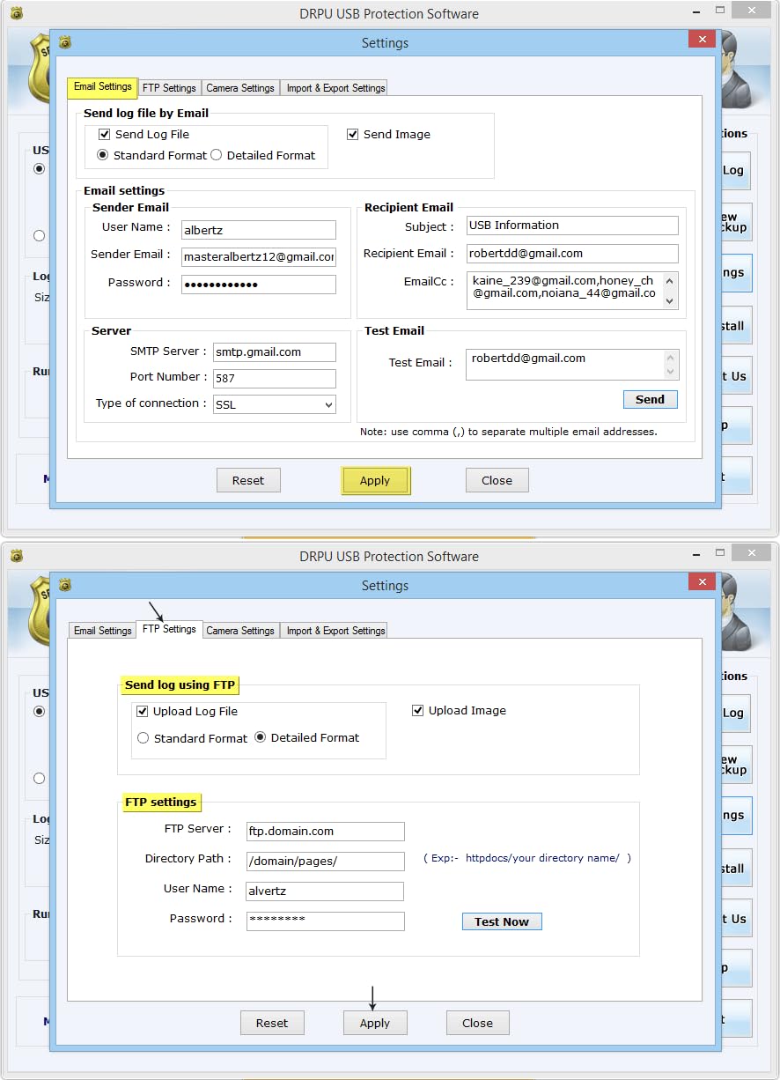Click the Test Now button
The image size is (780, 1080).
502,921
